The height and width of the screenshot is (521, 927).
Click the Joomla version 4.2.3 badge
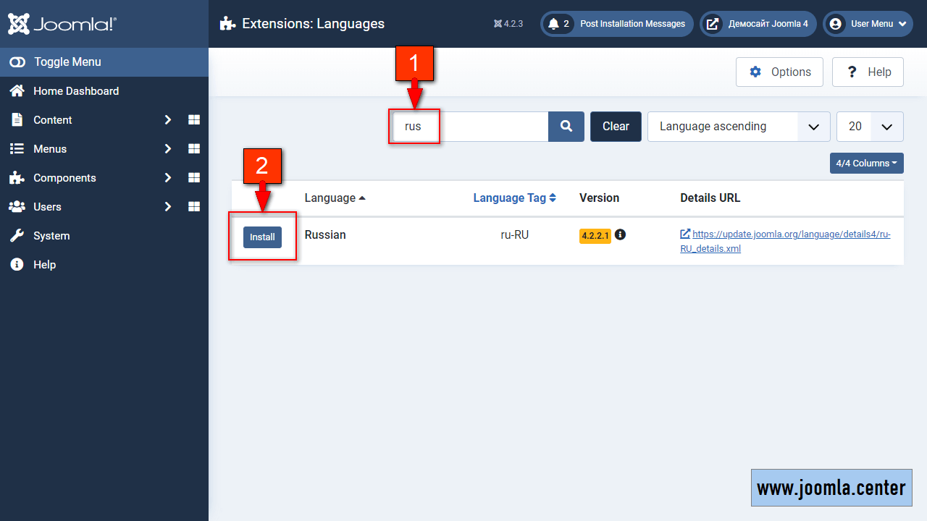(508, 24)
